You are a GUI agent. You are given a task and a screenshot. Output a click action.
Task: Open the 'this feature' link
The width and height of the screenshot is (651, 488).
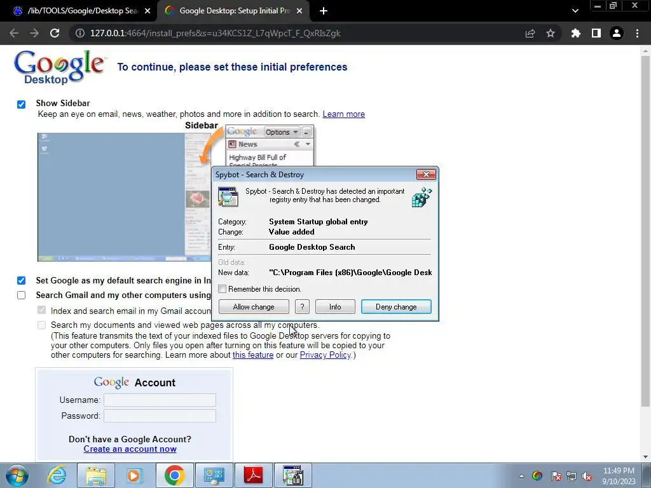(253, 355)
